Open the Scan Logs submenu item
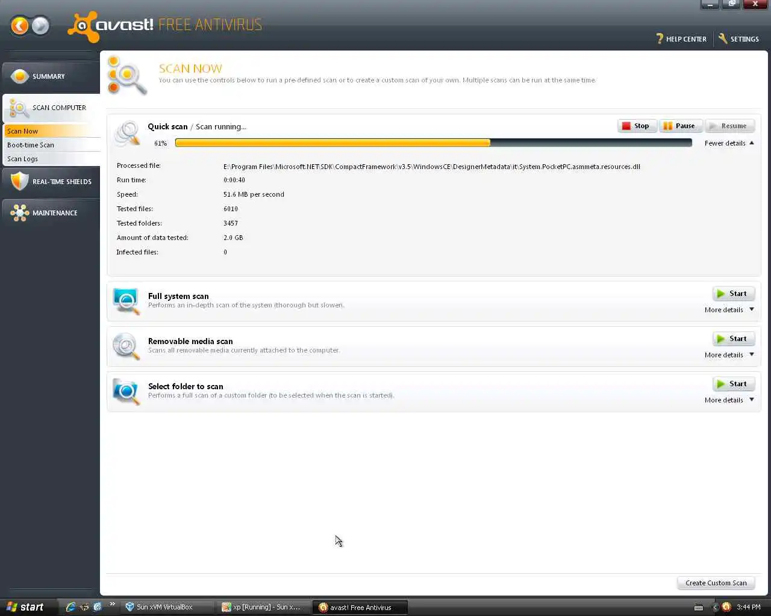The width and height of the screenshot is (771, 616). (52, 159)
